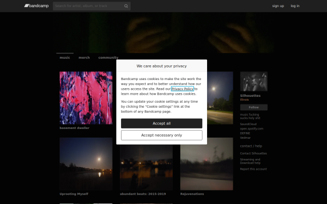Switch to the community tab
The height and width of the screenshot is (204, 327).
[x=108, y=58]
